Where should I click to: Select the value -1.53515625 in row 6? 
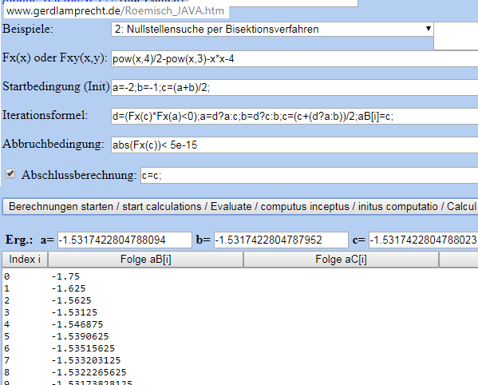(83, 348)
